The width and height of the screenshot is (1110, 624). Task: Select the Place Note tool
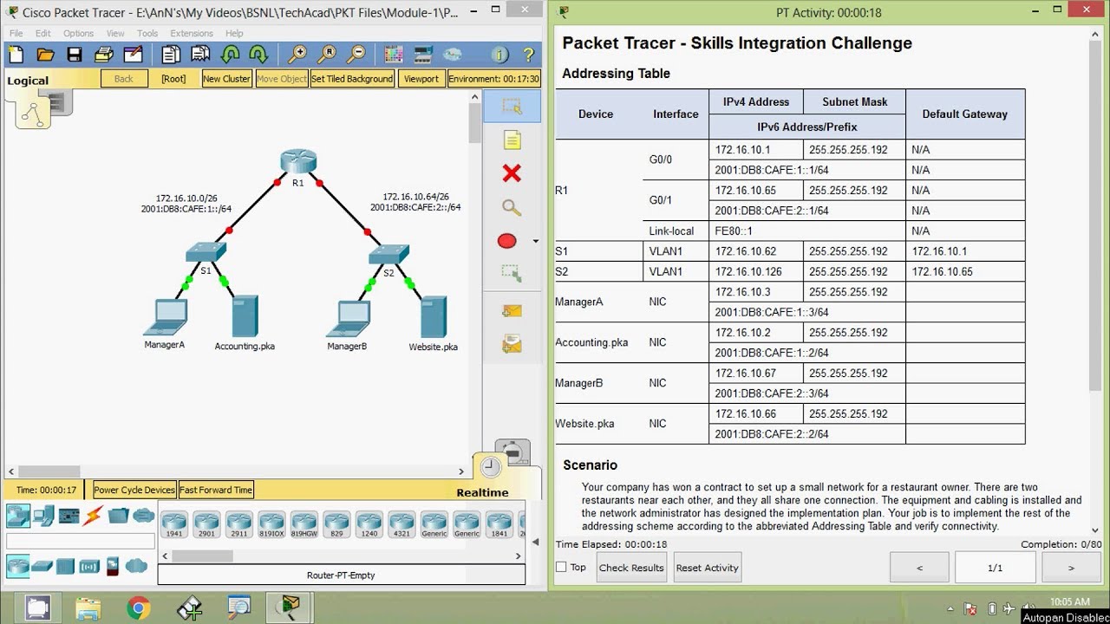point(512,140)
